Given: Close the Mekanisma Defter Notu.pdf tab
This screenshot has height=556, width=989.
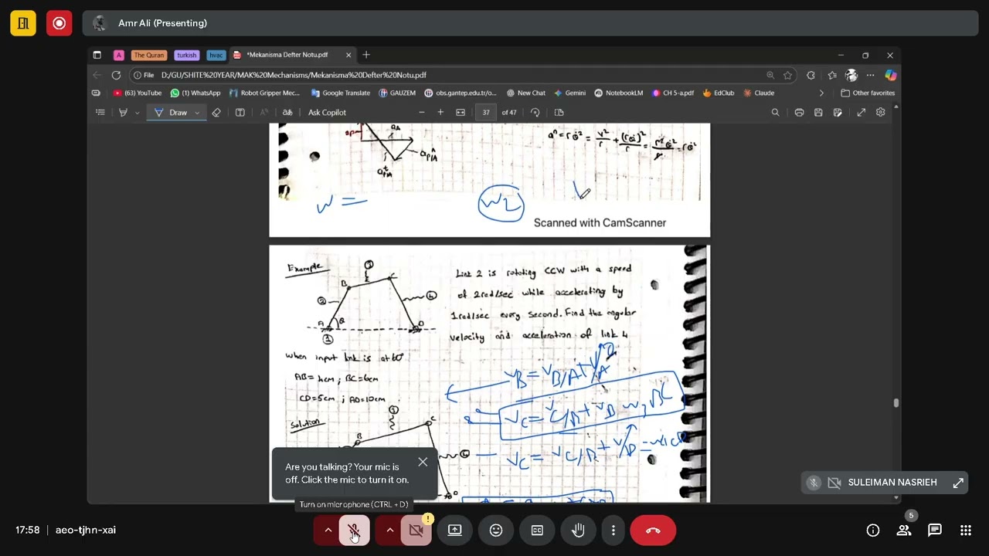Looking at the screenshot, I should click(348, 55).
